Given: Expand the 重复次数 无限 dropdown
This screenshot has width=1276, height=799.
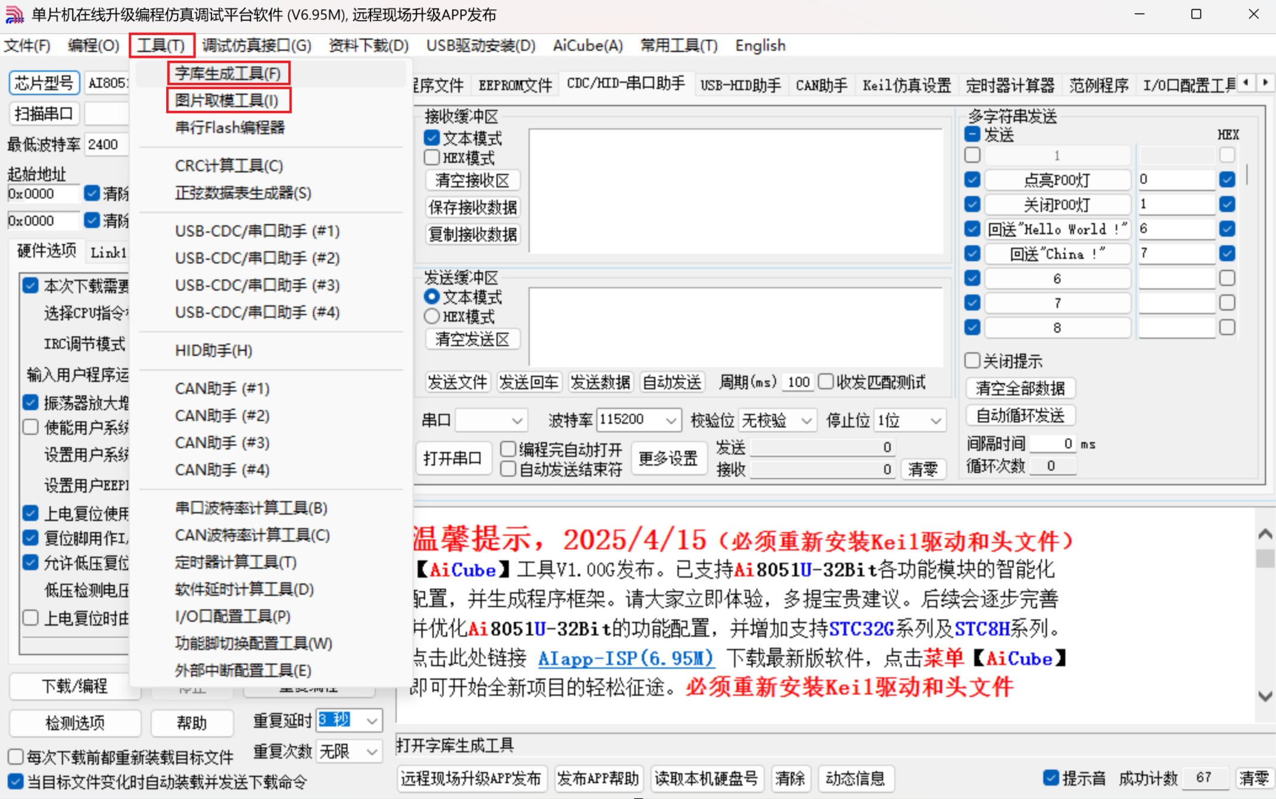Looking at the screenshot, I should pos(372,751).
